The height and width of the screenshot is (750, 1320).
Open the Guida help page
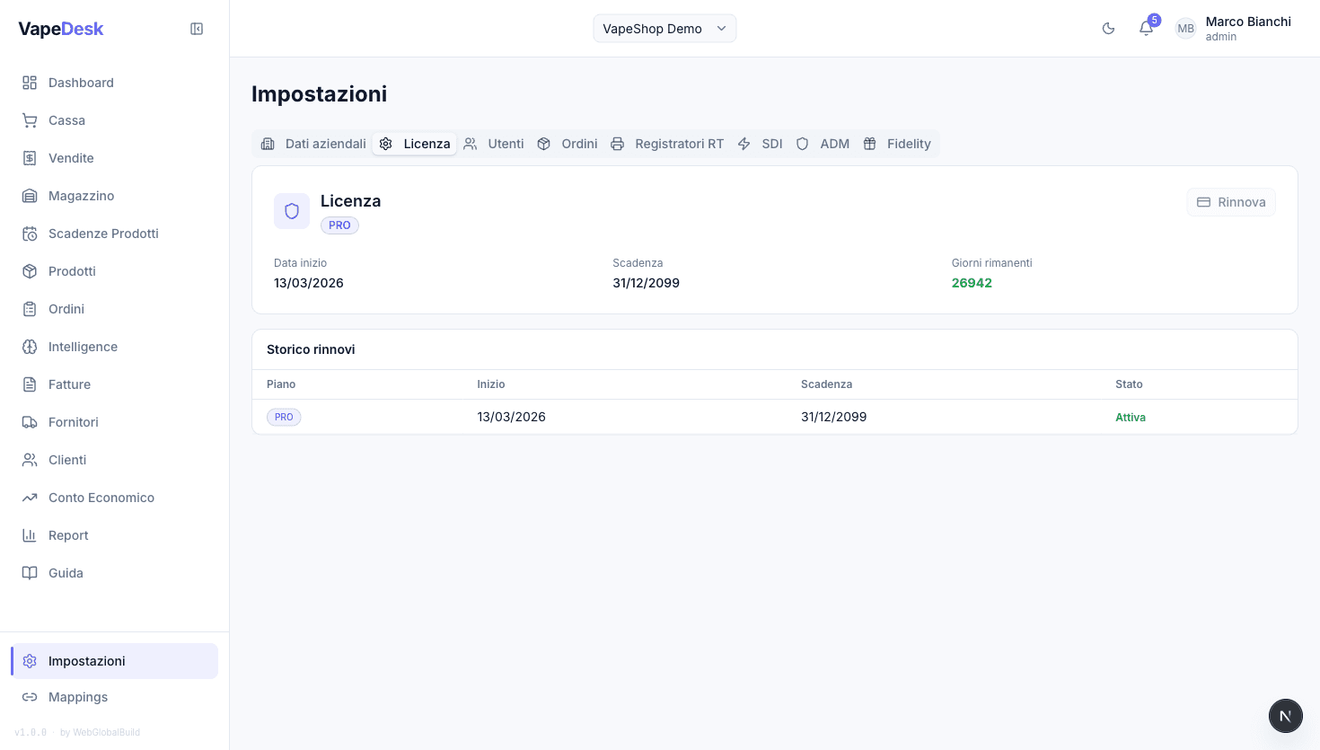[66, 573]
